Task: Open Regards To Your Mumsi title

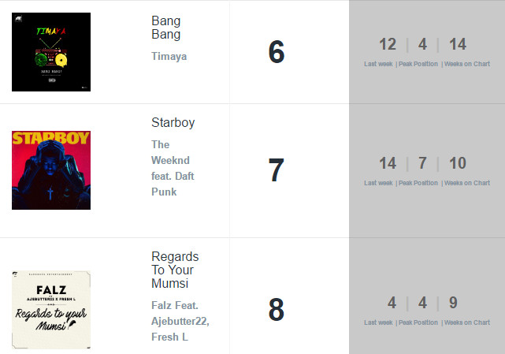Action: [175, 270]
